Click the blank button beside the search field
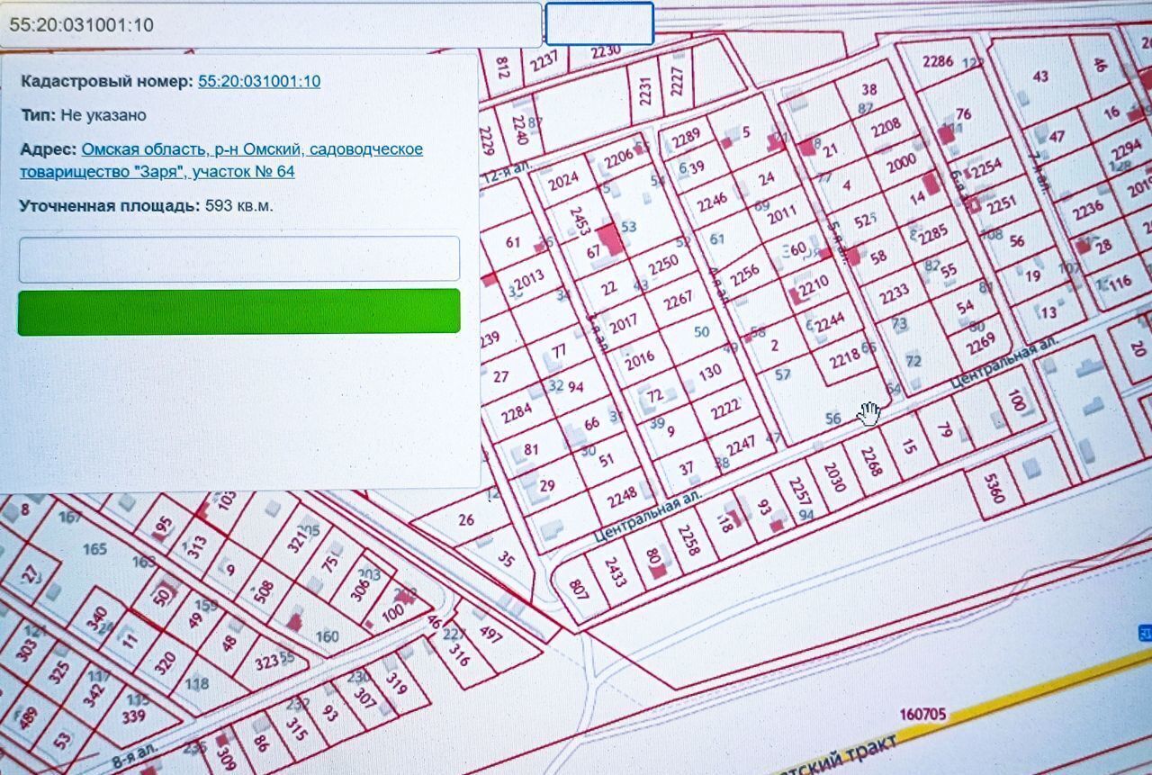 coord(599,23)
